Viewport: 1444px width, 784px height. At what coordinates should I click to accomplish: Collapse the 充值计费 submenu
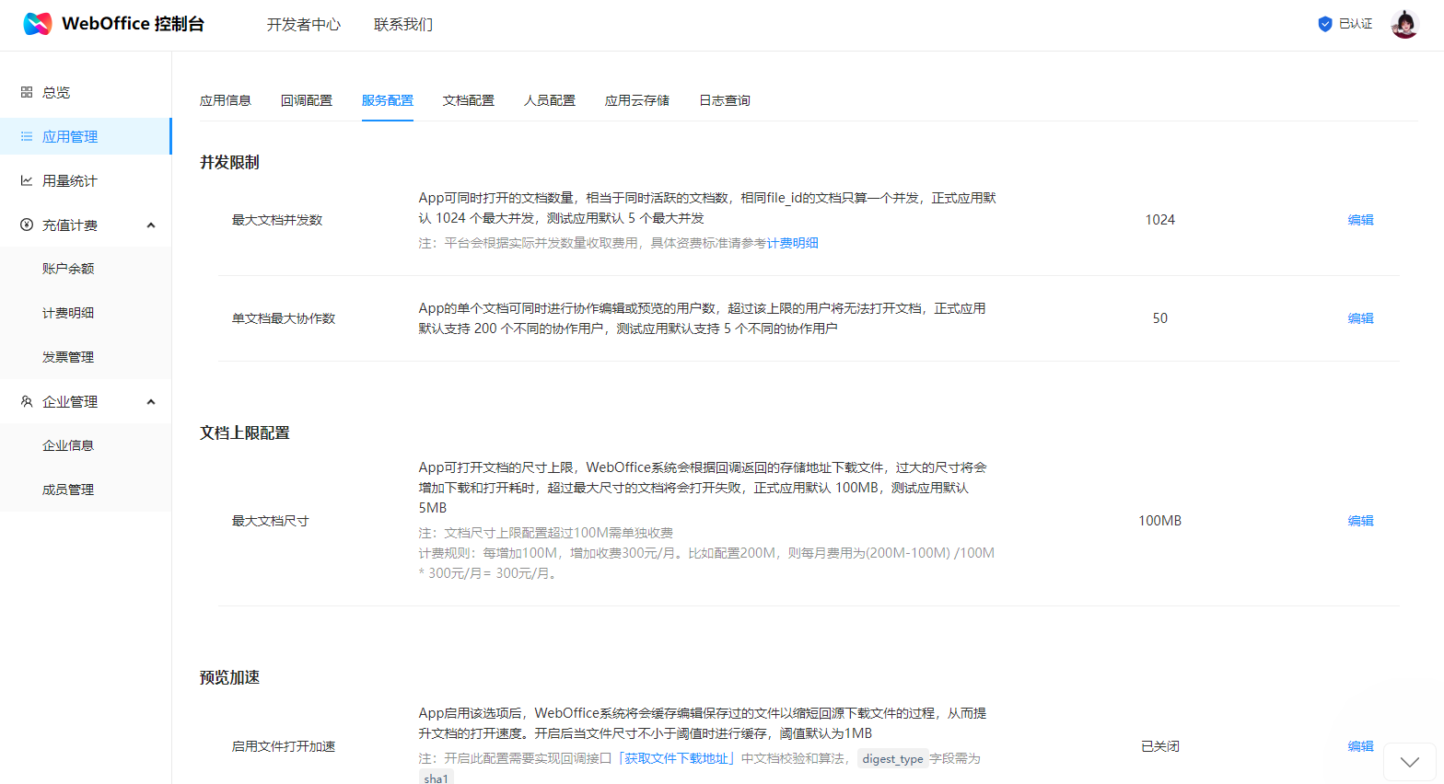151,225
